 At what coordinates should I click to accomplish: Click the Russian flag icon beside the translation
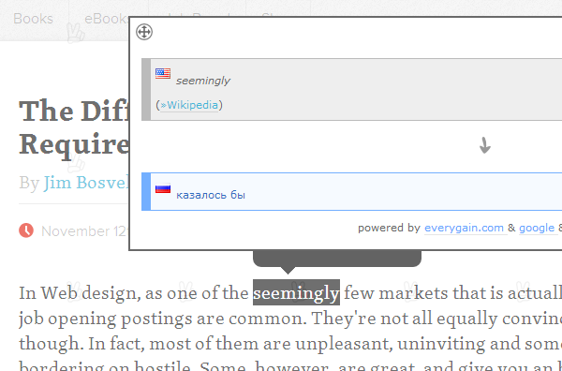[163, 188]
